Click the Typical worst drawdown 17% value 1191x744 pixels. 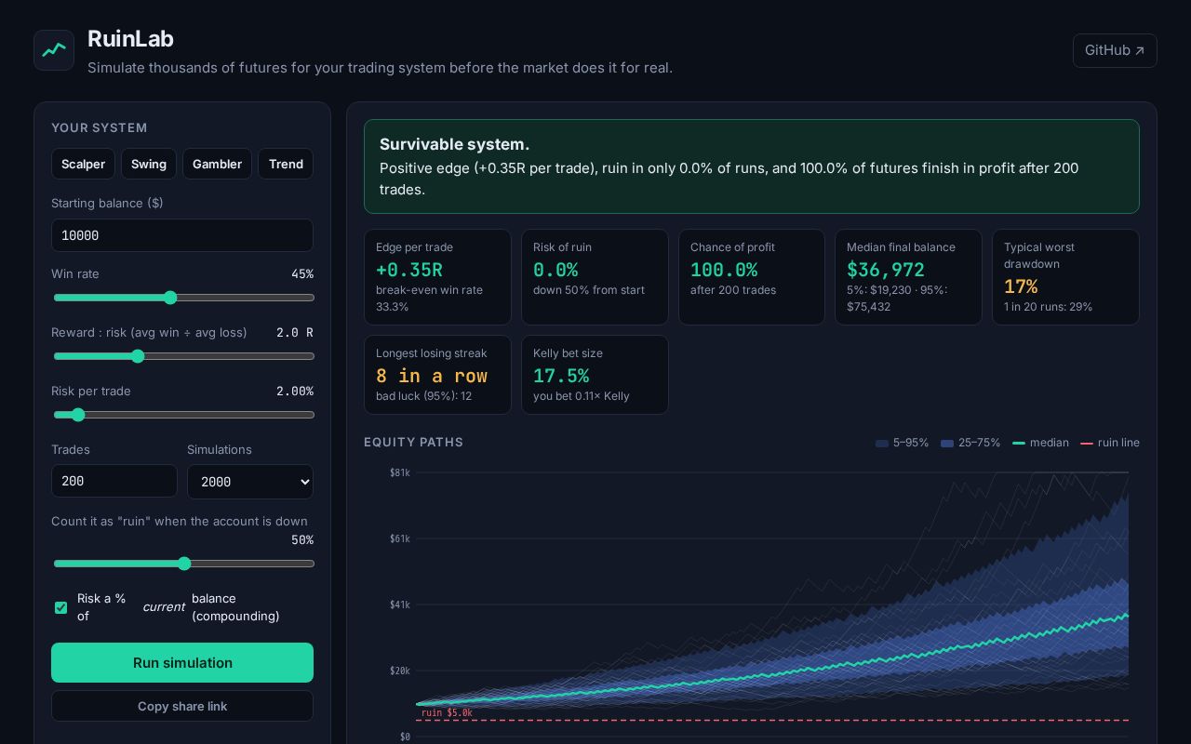pos(1021,286)
